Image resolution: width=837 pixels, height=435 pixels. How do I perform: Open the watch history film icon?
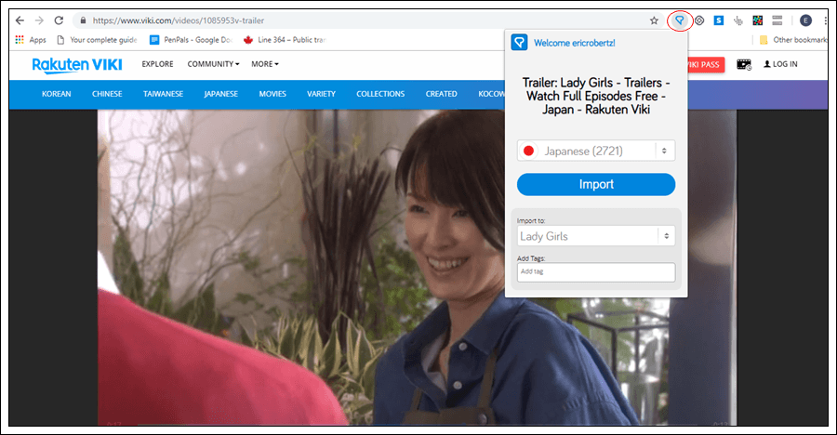(744, 64)
